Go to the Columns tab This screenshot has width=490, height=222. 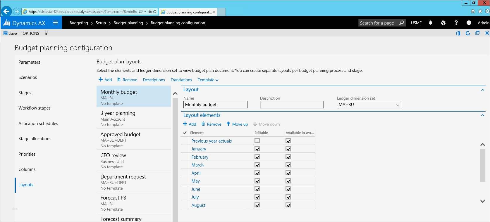(27, 169)
